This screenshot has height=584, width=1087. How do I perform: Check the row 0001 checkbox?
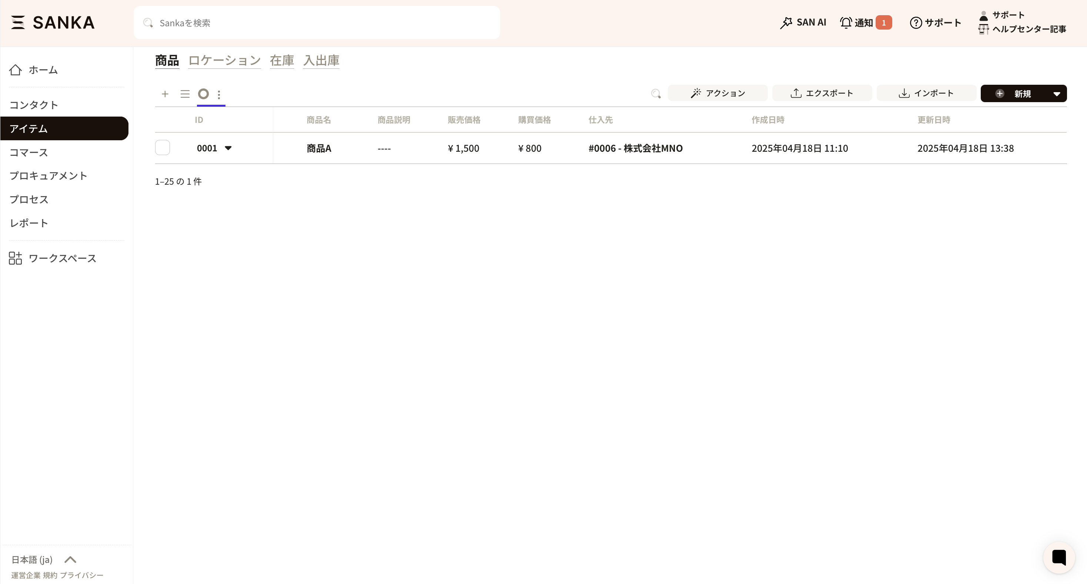(163, 148)
